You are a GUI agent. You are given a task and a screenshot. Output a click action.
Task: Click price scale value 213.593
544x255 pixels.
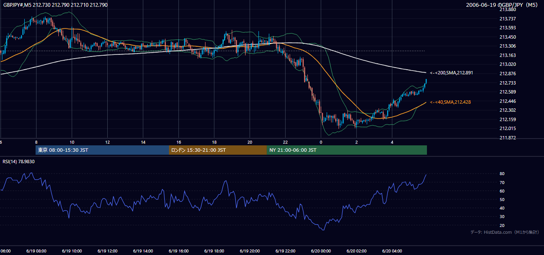point(507,28)
